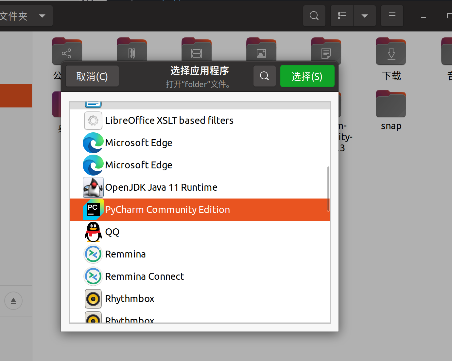Select LibreOffice XSLT based filters entry
Screen dimensions: 452x361
tap(200, 121)
